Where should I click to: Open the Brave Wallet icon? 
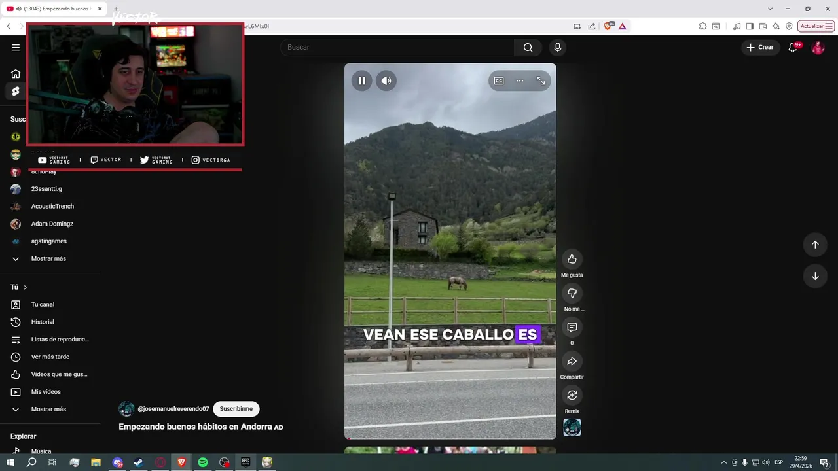(763, 26)
